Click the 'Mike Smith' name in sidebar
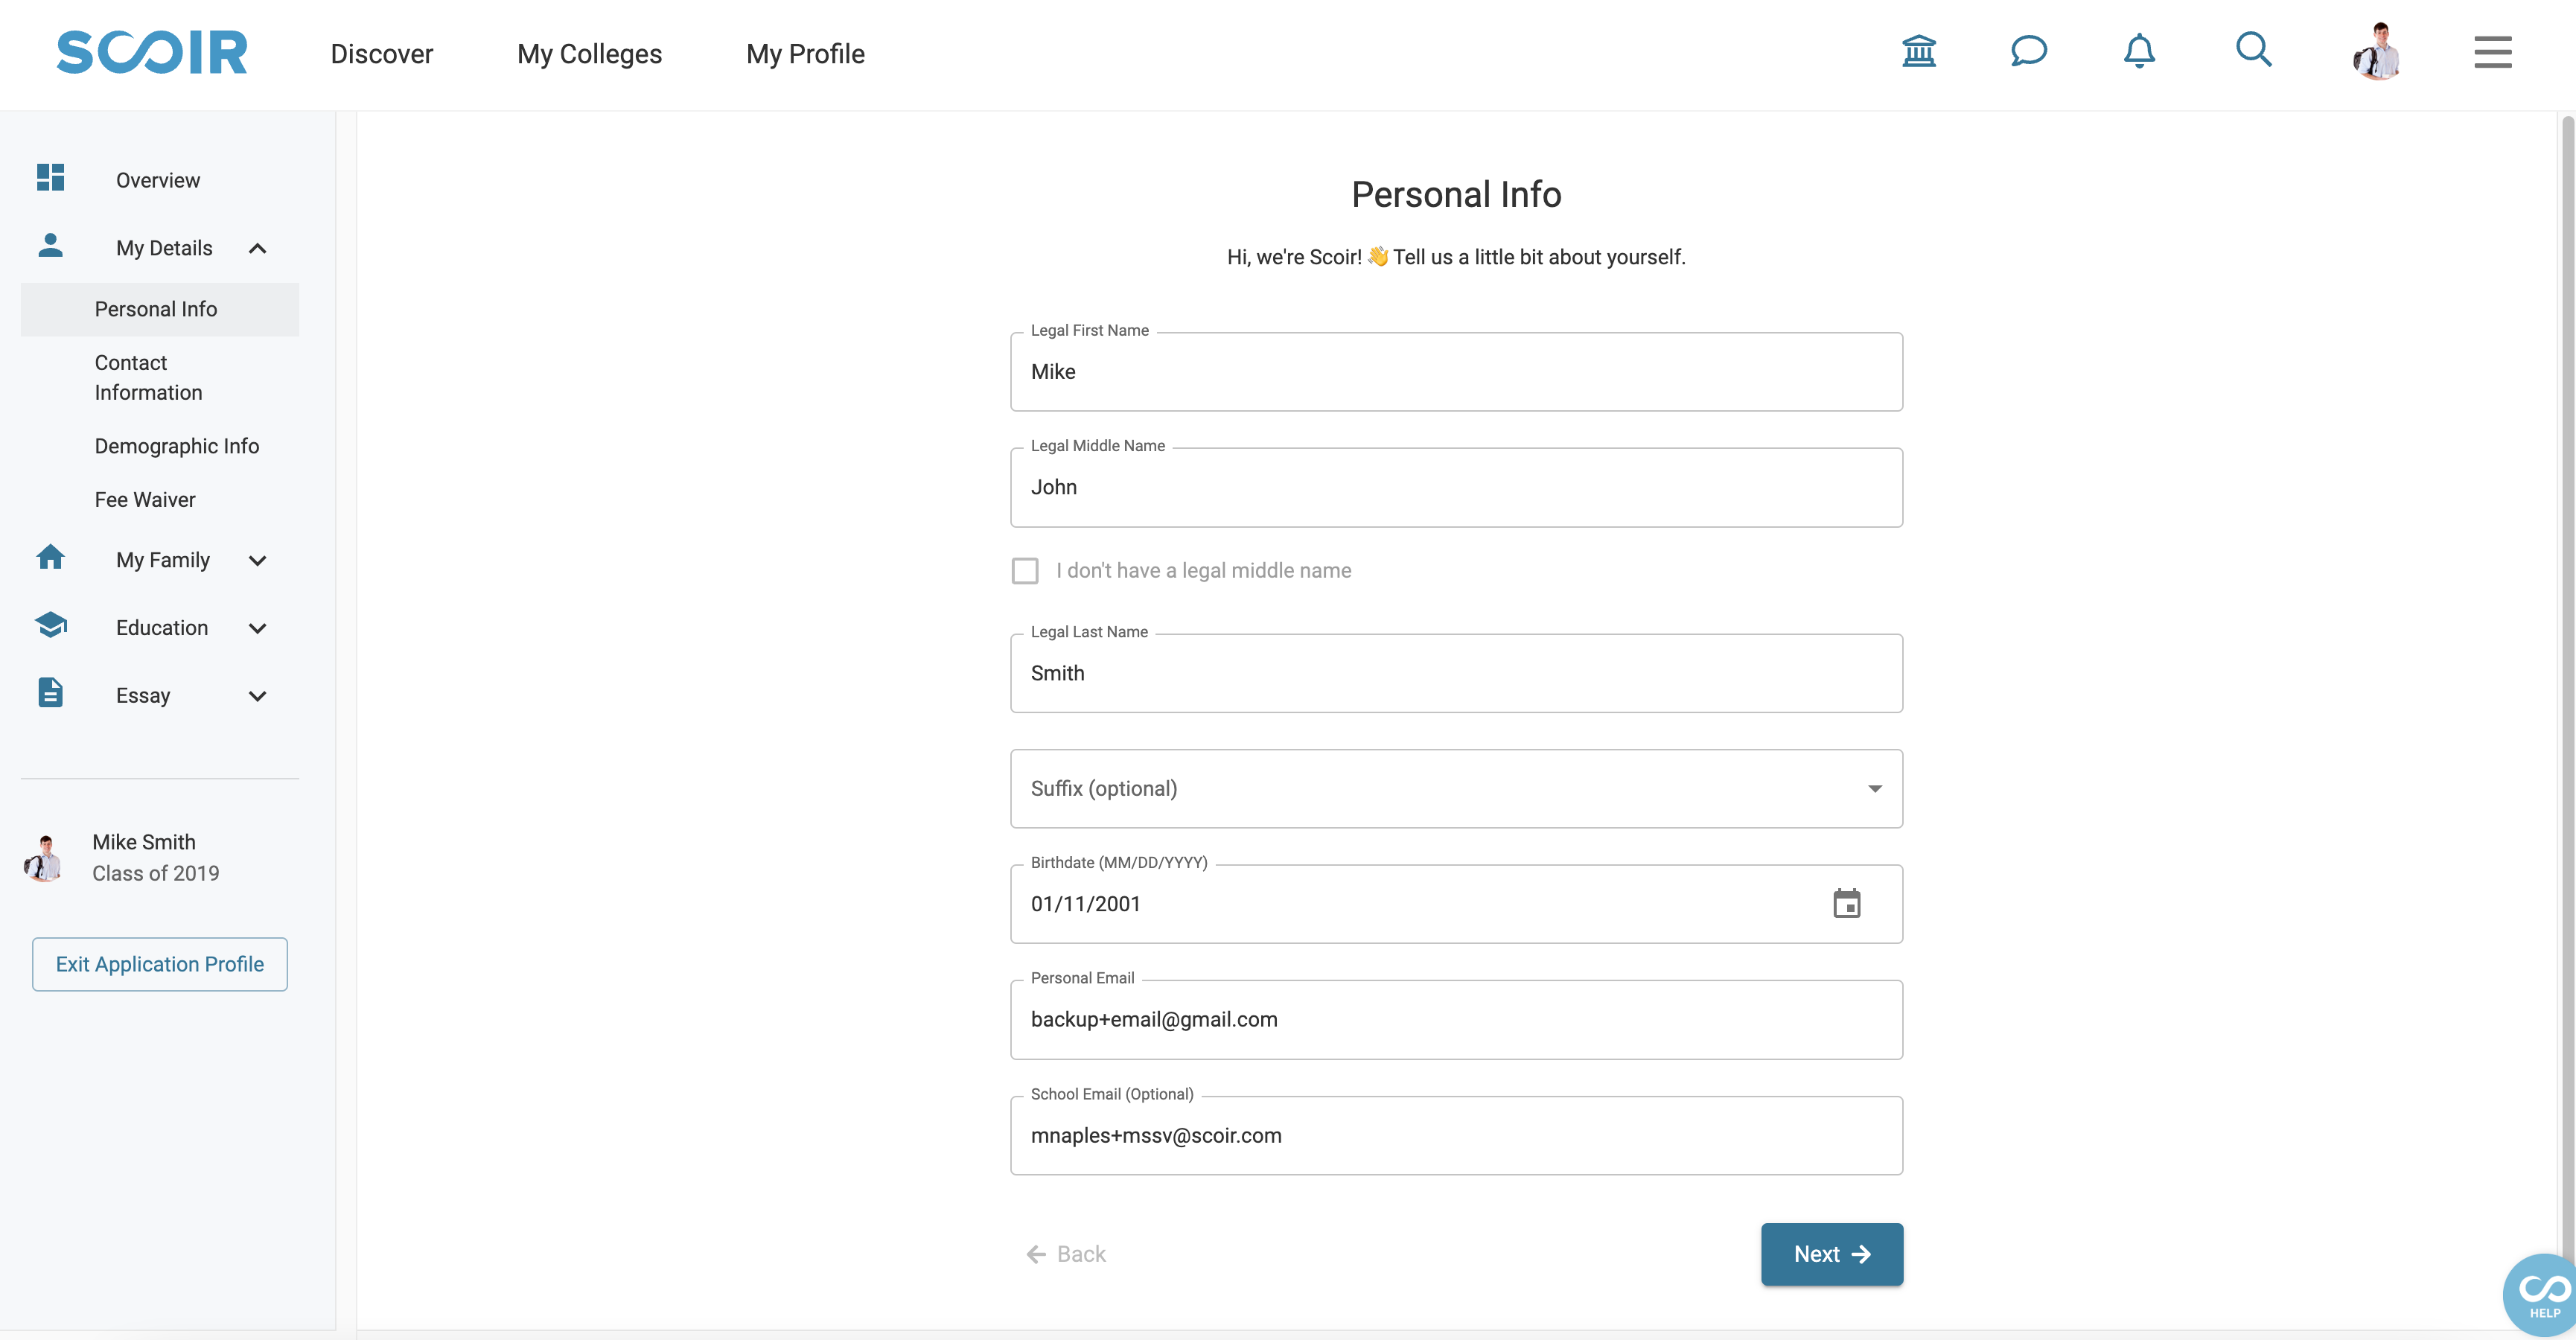The image size is (2576, 1340). click(x=143, y=842)
